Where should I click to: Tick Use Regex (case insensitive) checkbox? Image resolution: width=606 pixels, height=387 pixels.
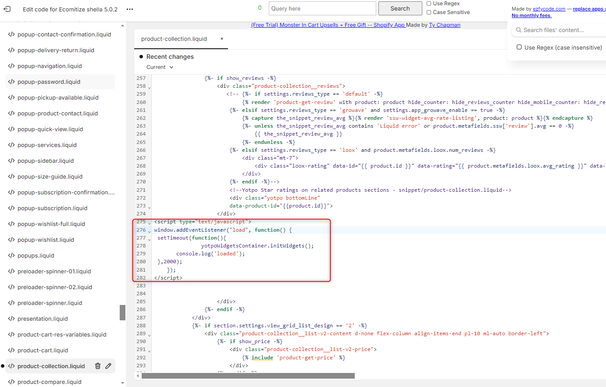coord(519,47)
